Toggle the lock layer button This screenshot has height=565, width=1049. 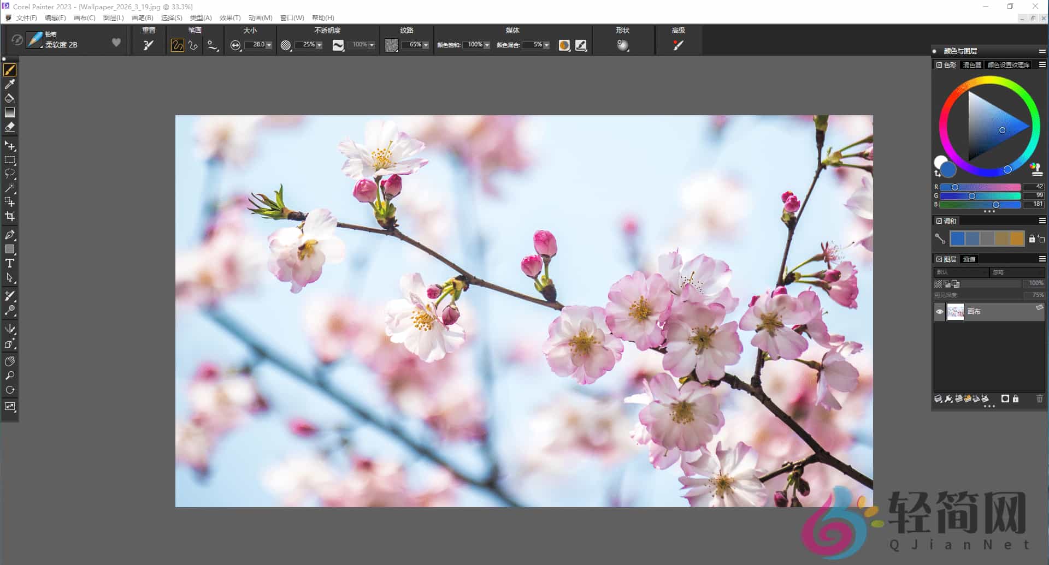[1016, 399]
